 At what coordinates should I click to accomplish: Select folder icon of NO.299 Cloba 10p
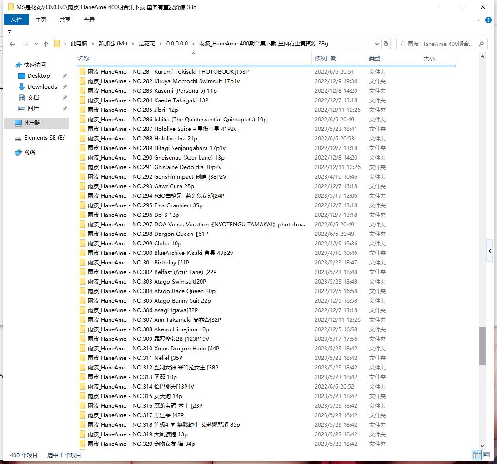pyautogui.click(x=82, y=244)
